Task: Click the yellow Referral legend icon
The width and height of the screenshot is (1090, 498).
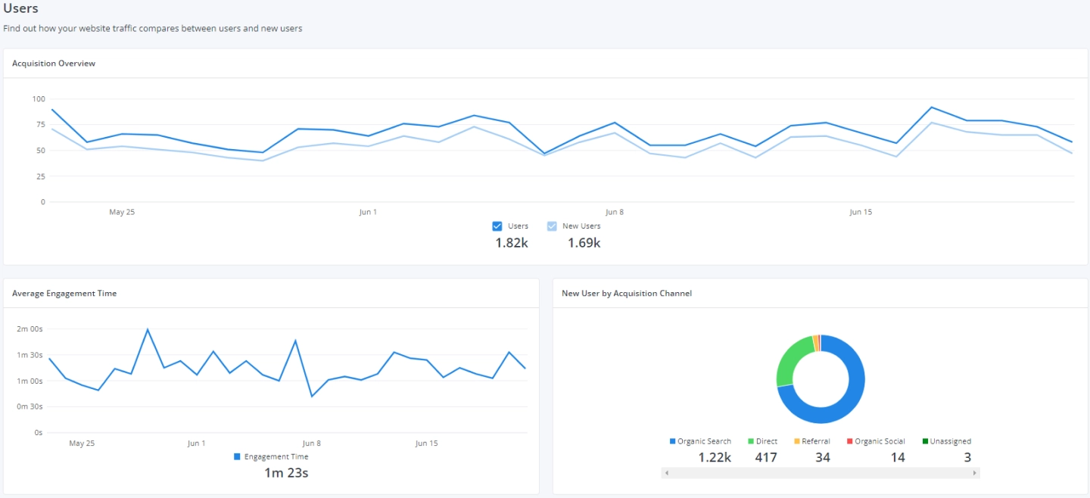Action: click(x=796, y=441)
